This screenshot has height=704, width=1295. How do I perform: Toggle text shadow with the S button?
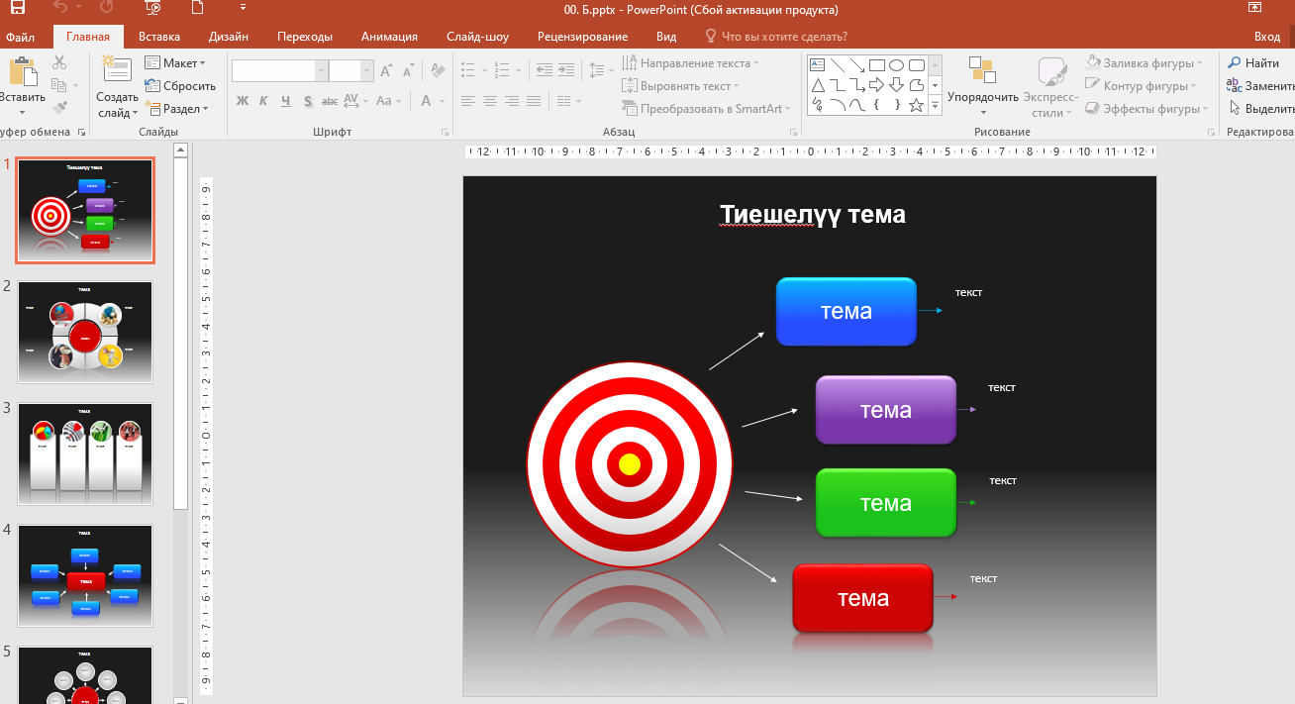(x=308, y=101)
